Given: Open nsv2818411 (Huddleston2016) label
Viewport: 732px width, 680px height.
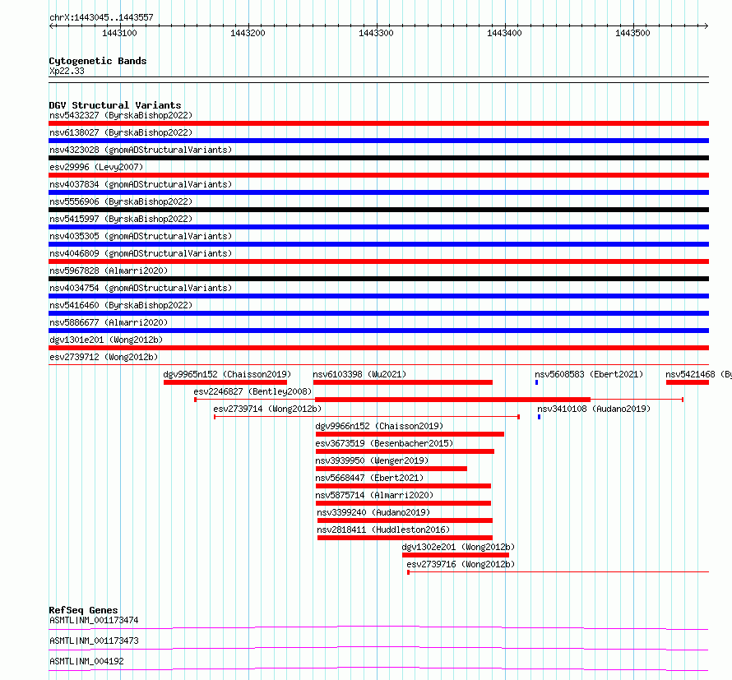Looking at the screenshot, I should click(x=383, y=530).
